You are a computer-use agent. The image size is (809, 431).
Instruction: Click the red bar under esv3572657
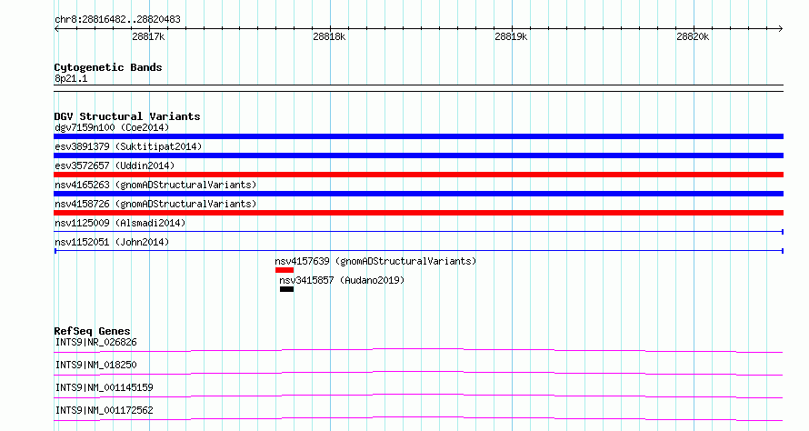point(418,175)
